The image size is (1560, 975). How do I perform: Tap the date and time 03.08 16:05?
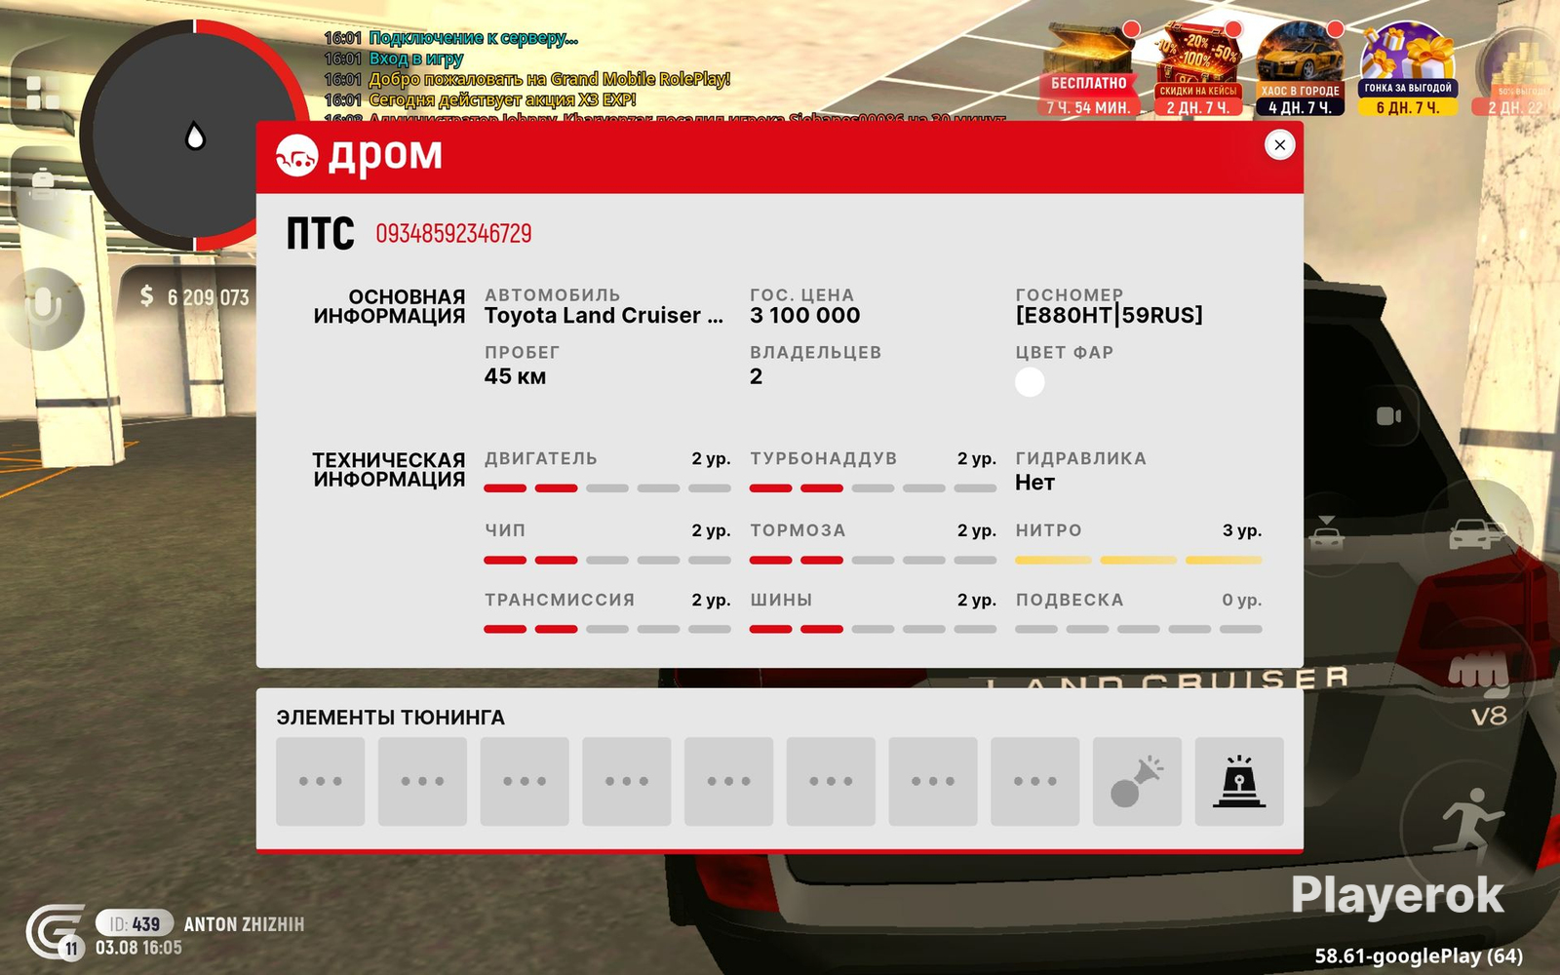(x=138, y=948)
